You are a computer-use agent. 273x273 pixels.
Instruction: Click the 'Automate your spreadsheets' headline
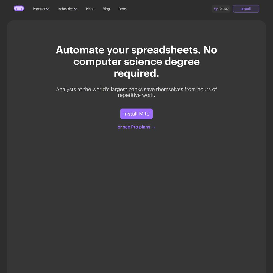tap(136, 61)
